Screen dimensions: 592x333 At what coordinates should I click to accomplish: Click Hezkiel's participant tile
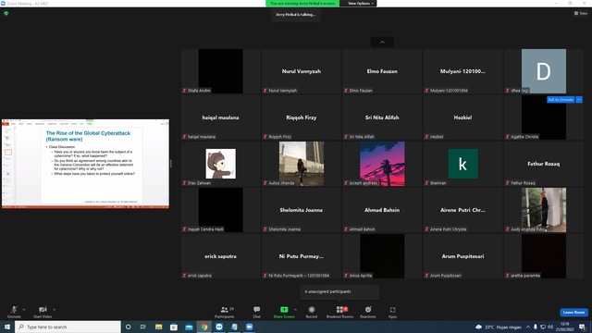tap(462, 117)
